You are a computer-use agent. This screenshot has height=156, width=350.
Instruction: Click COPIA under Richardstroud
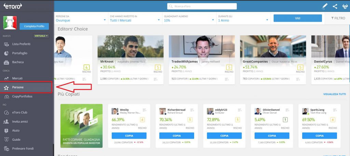click(177, 136)
